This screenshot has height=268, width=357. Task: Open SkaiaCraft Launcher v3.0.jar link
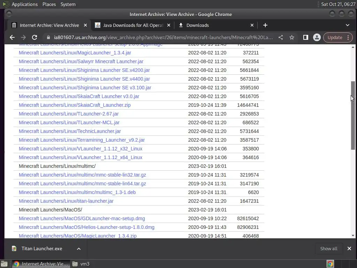click(x=79, y=96)
